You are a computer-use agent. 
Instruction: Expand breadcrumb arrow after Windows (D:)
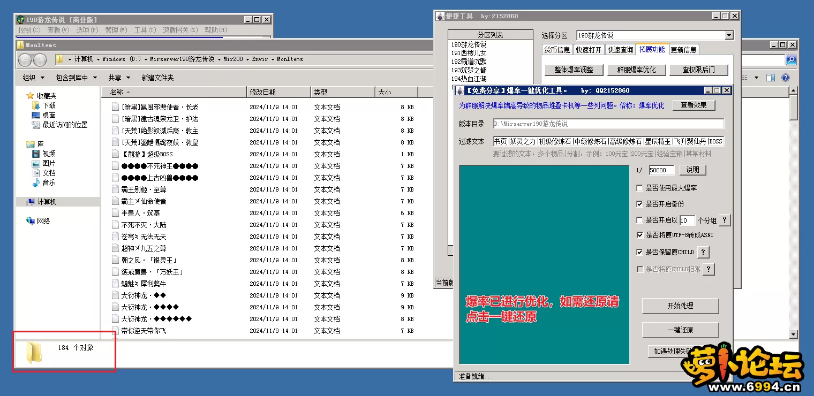[x=146, y=59]
